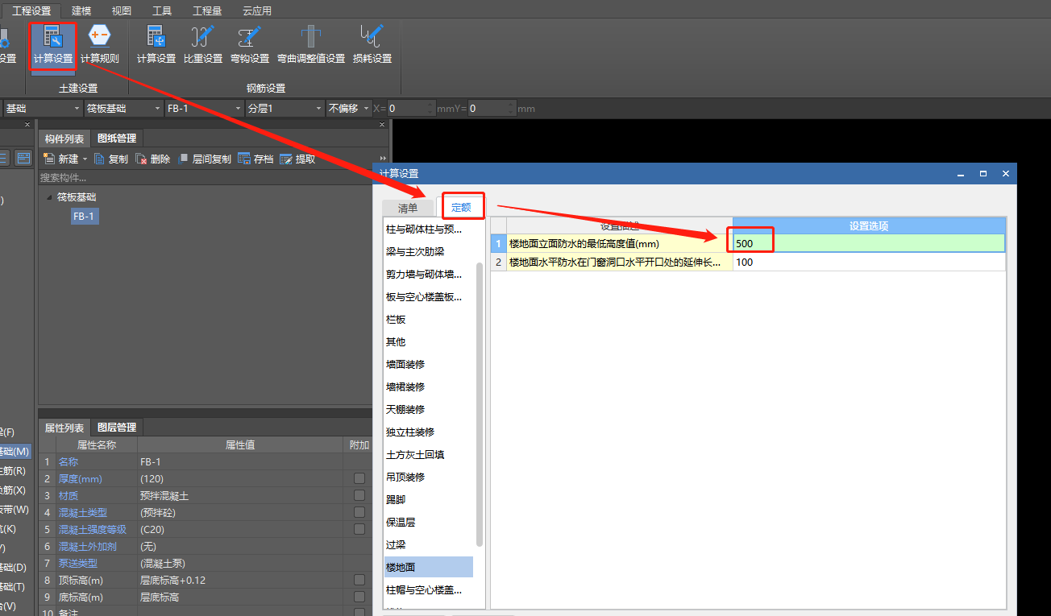Screen dimensions: 1051x616
Task: Open the 弯钩设置 tool
Action: pyautogui.click(x=249, y=46)
